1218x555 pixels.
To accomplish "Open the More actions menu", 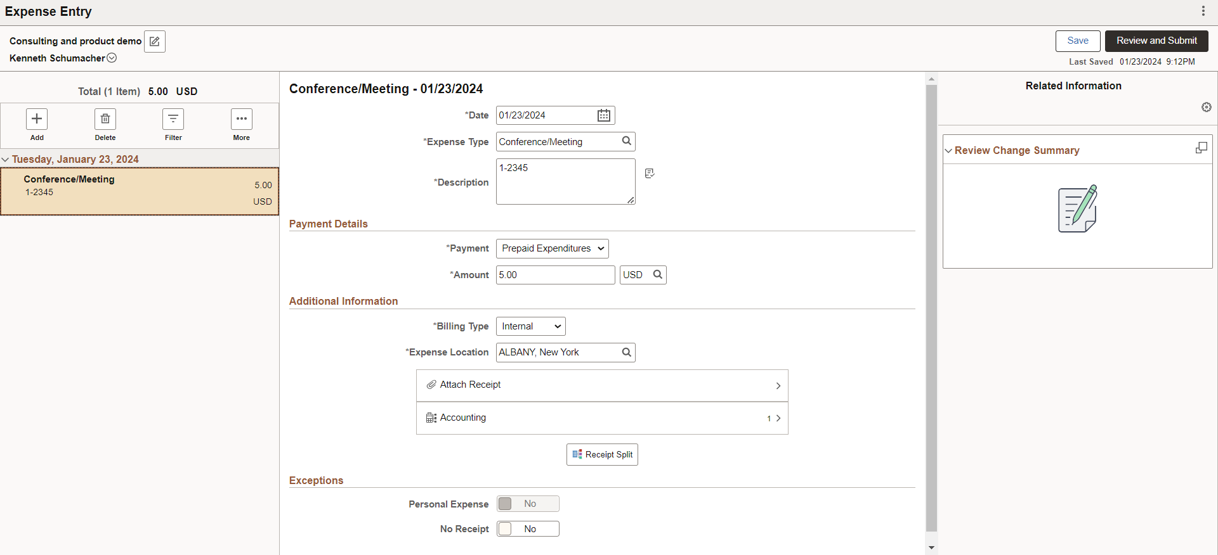I will 242,119.
